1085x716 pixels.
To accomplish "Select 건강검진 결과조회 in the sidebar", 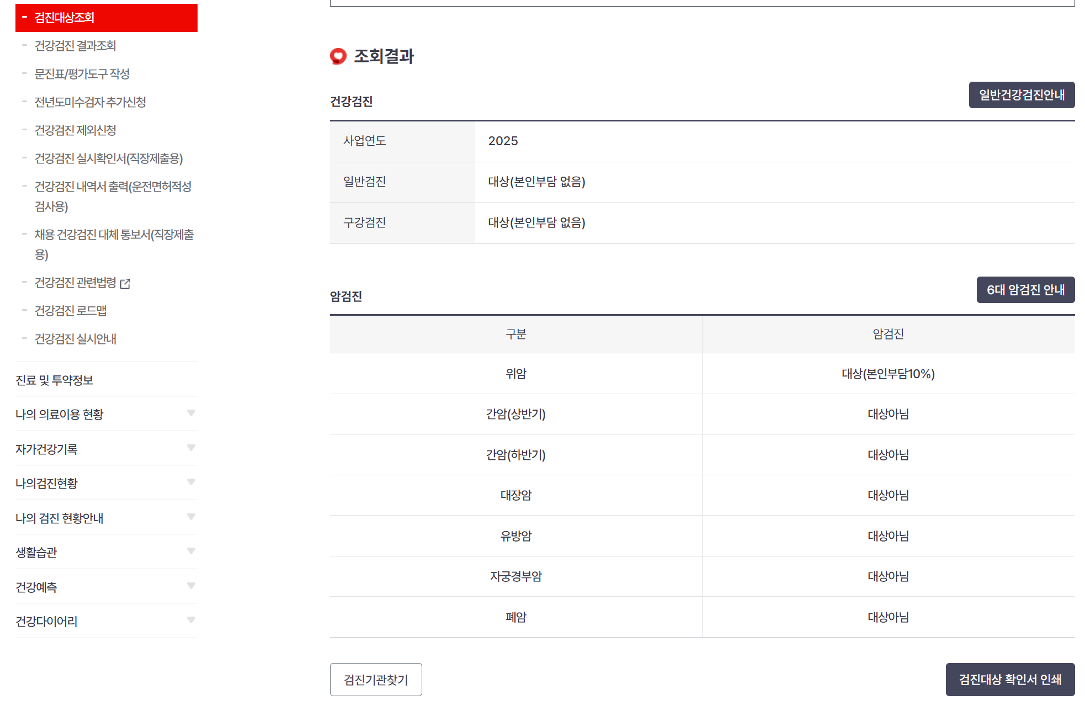I will 76,46.
